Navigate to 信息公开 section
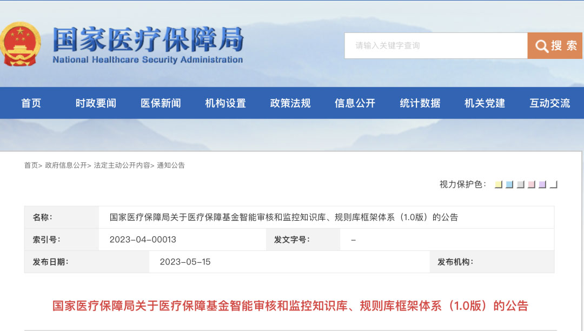 (x=355, y=103)
